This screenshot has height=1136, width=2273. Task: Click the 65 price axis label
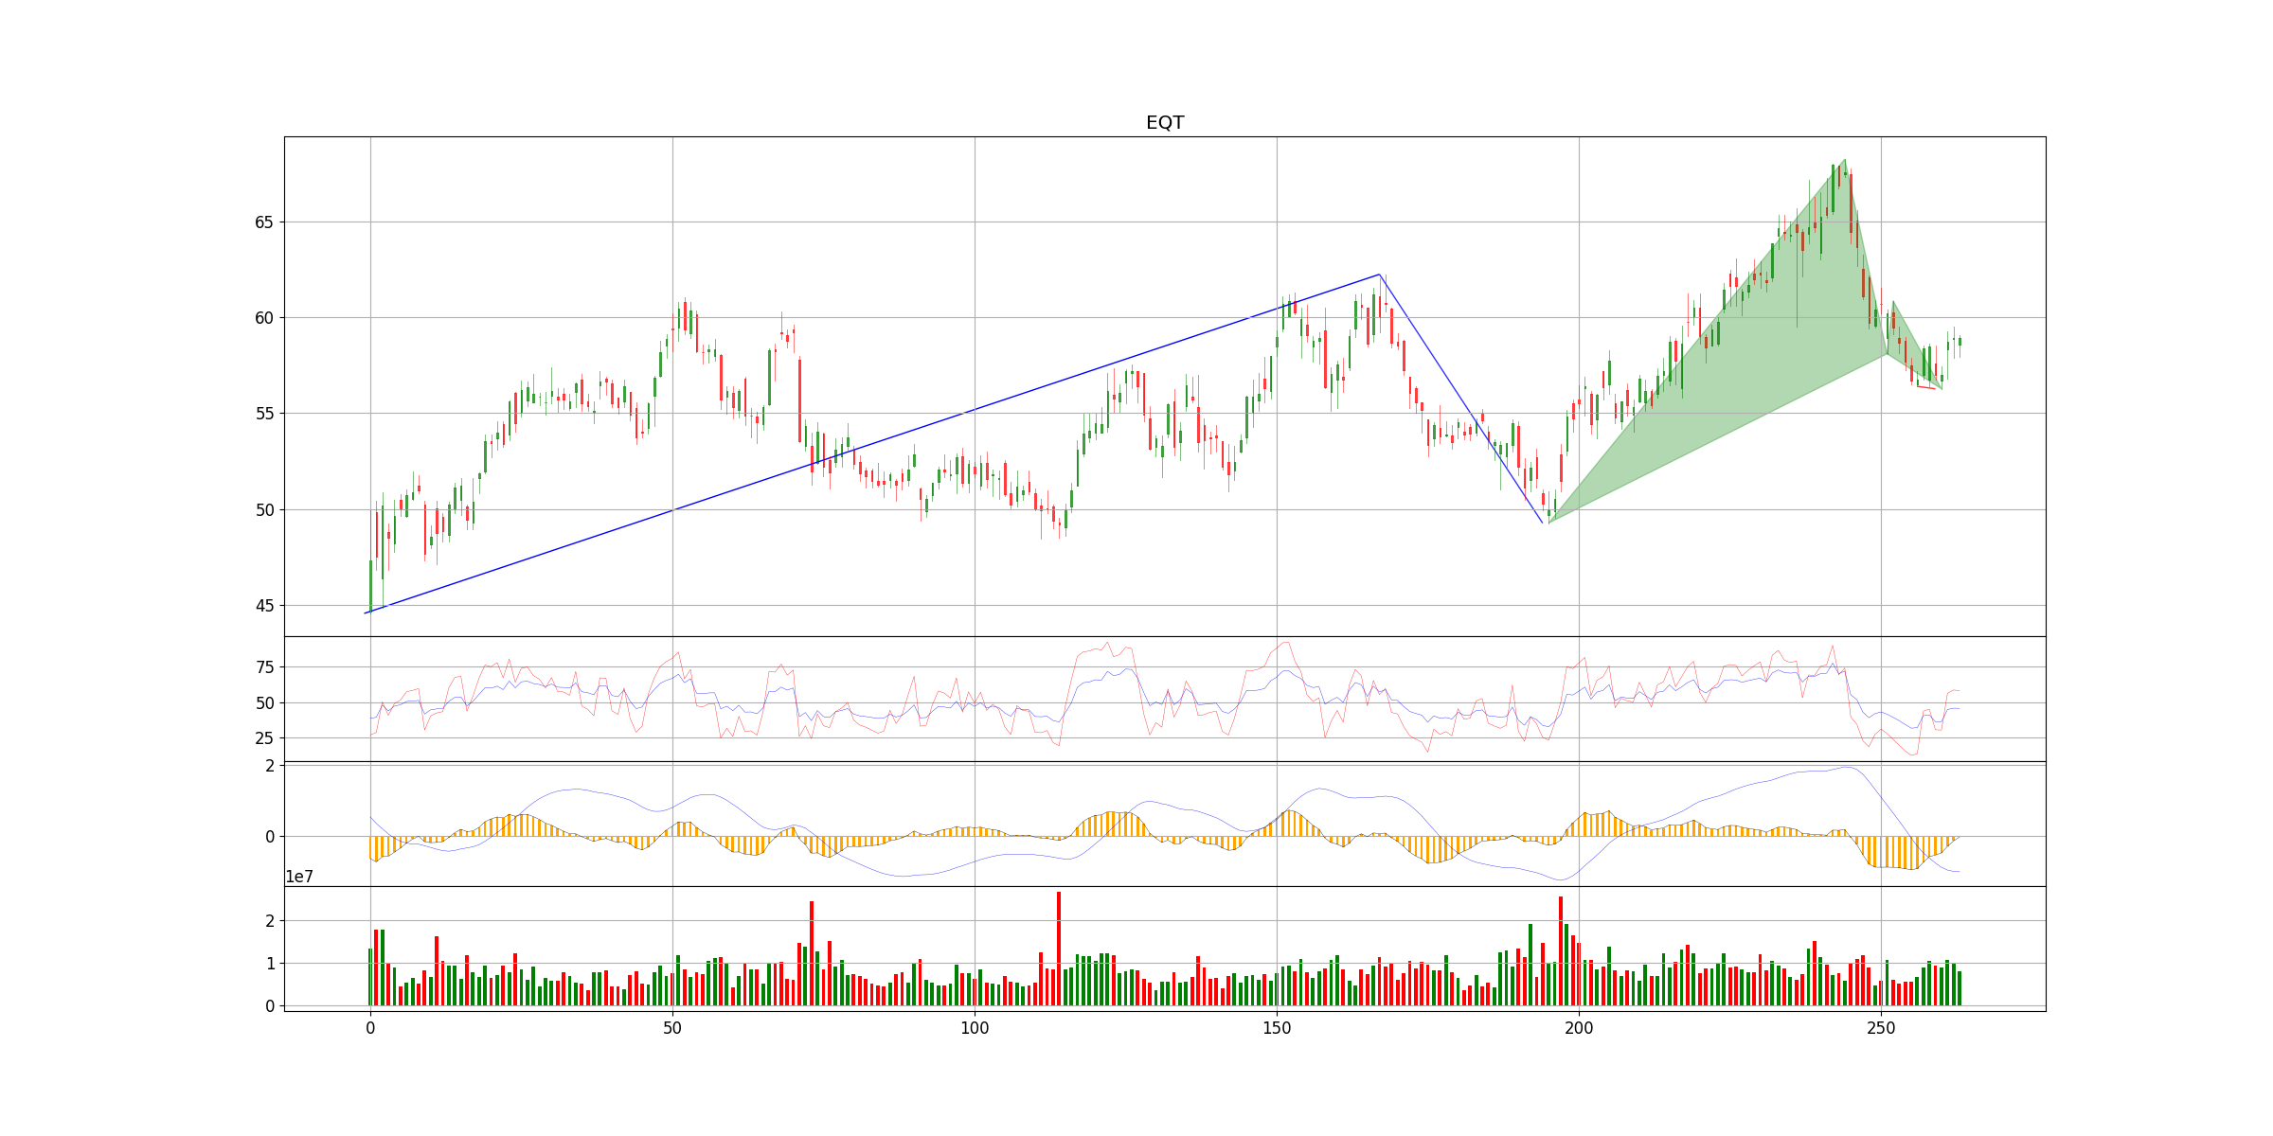(263, 222)
